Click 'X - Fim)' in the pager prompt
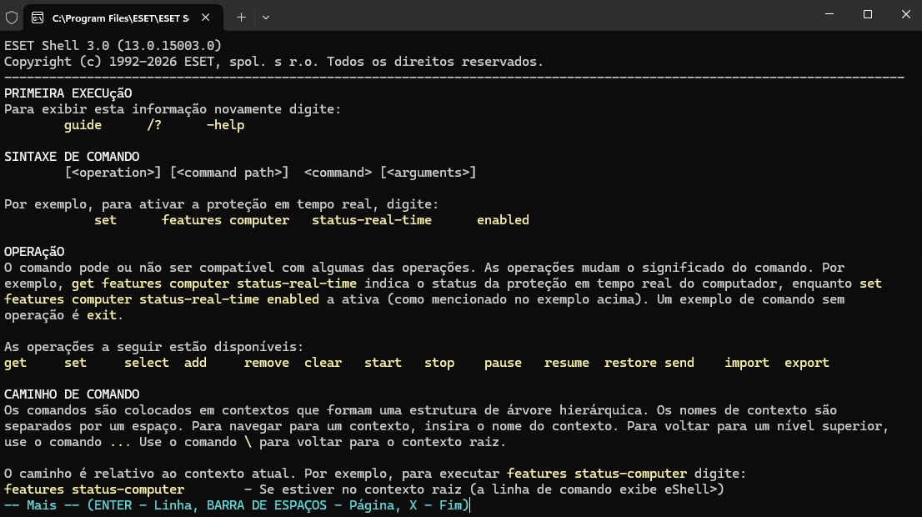This screenshot has height=517, width=922. click(439, 506)
